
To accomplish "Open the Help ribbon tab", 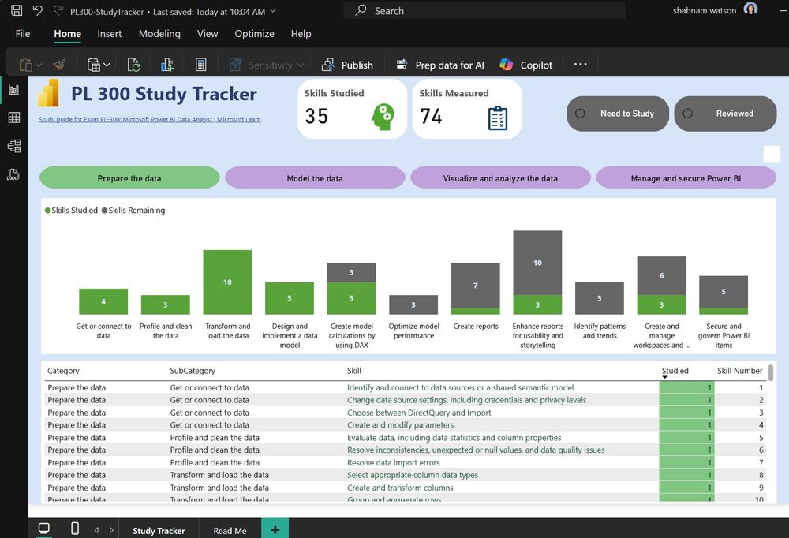I will 301,34.
